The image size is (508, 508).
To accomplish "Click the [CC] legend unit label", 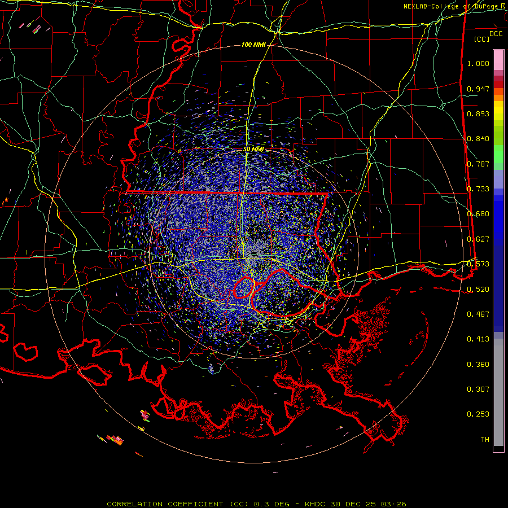I will [482, 39].
